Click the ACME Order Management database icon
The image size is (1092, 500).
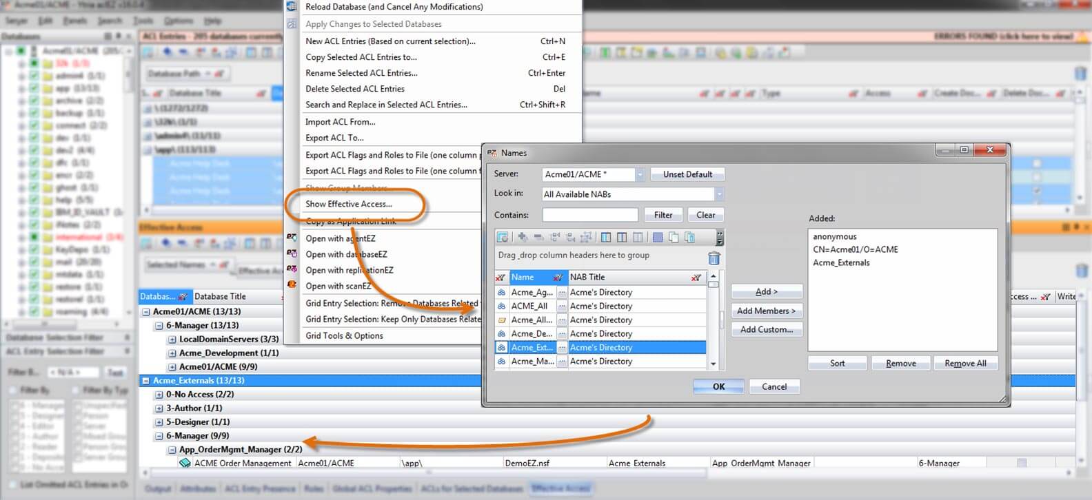(185, 463)
